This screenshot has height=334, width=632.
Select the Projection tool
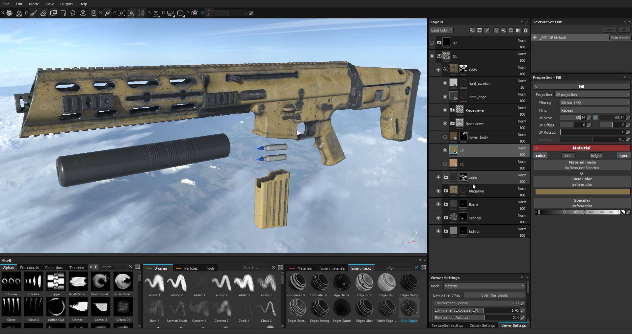click(x=53, y=13)
